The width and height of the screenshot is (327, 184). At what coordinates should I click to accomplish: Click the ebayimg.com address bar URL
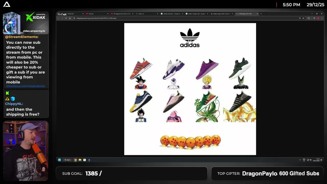click(x=96, y=18)
